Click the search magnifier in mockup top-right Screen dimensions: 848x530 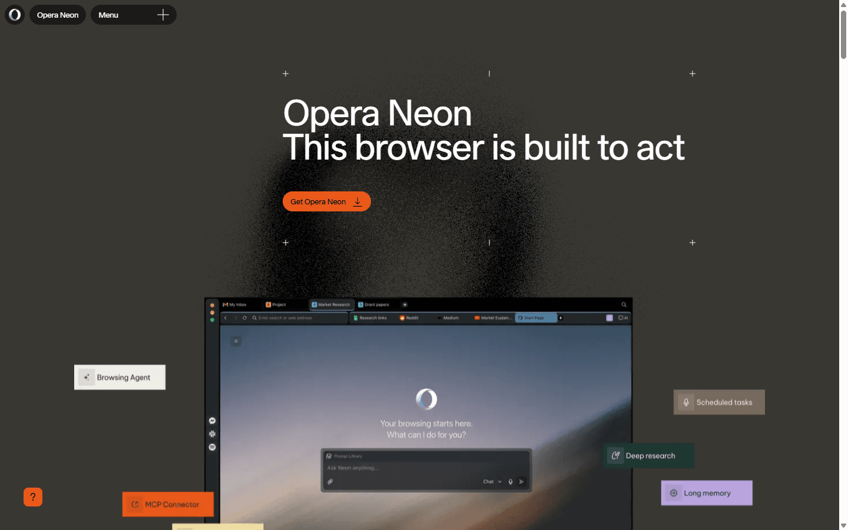click(x=624, y=304)
